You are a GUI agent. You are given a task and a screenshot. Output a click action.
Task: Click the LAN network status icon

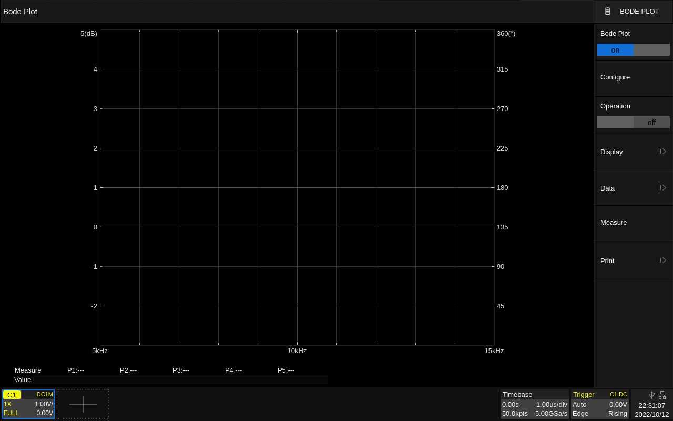click(662, 395)
